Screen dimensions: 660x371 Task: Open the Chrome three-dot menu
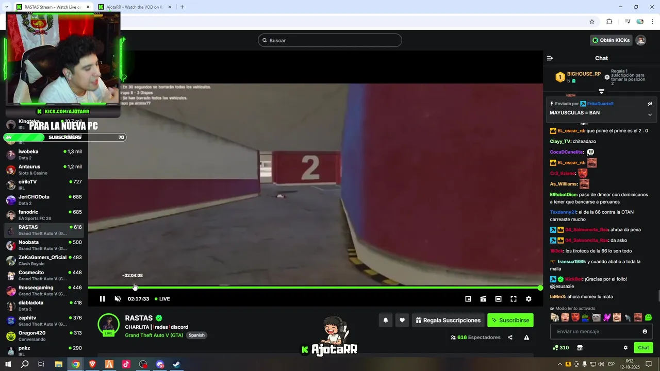coord(653,22)
